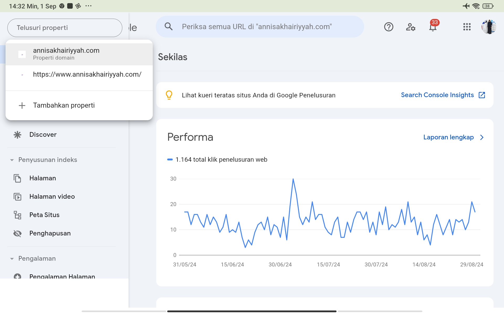Click the Discover asterisk icon

[x=17, y=135]
